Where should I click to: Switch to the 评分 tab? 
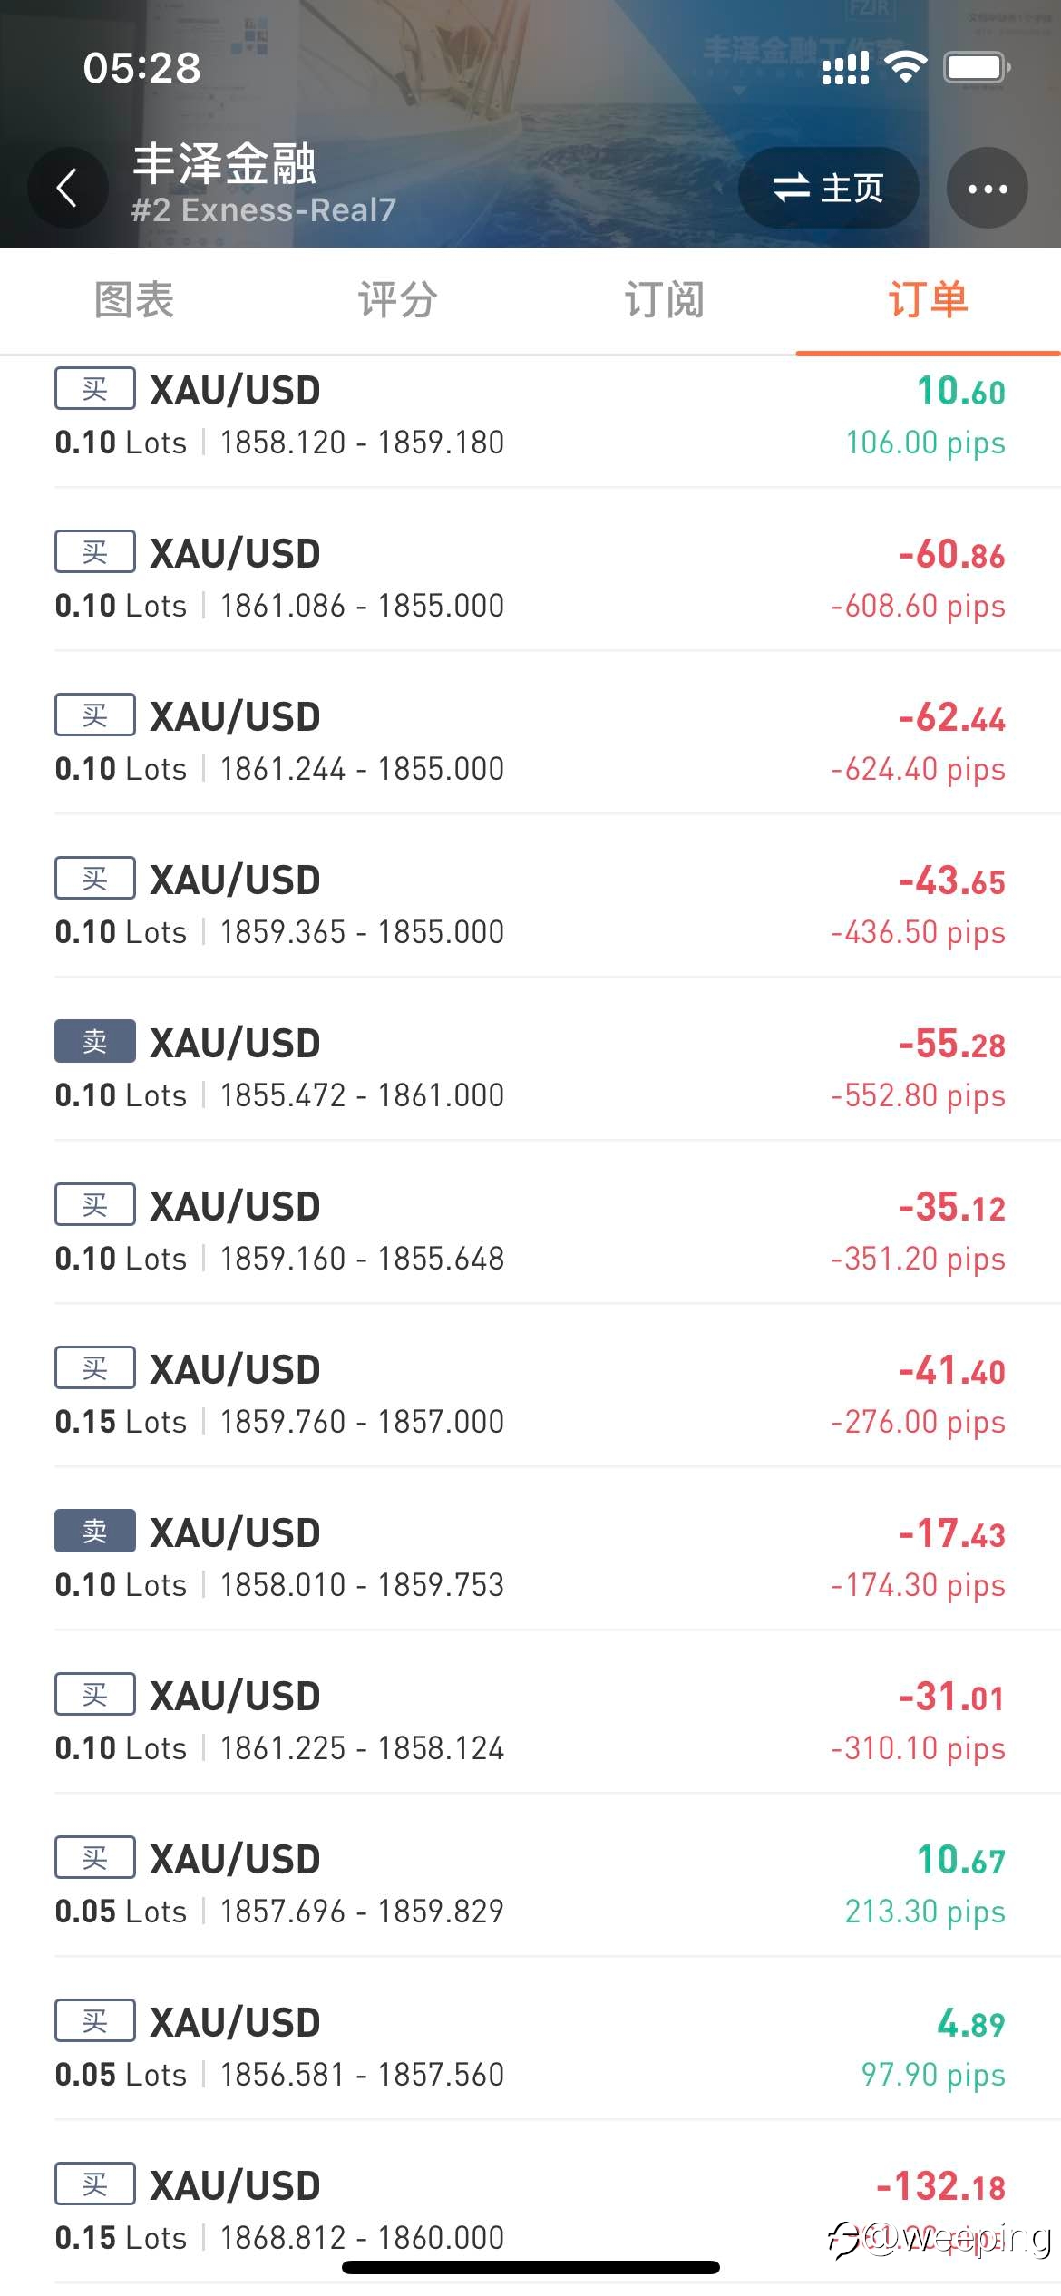point(398,300)
